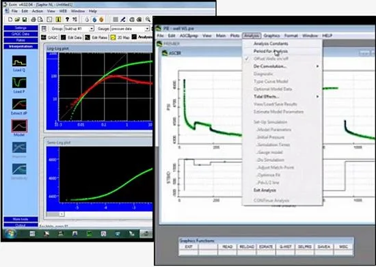Toggle Offset Wells on/off menu item
376x267 pixels.
(271, 59)
